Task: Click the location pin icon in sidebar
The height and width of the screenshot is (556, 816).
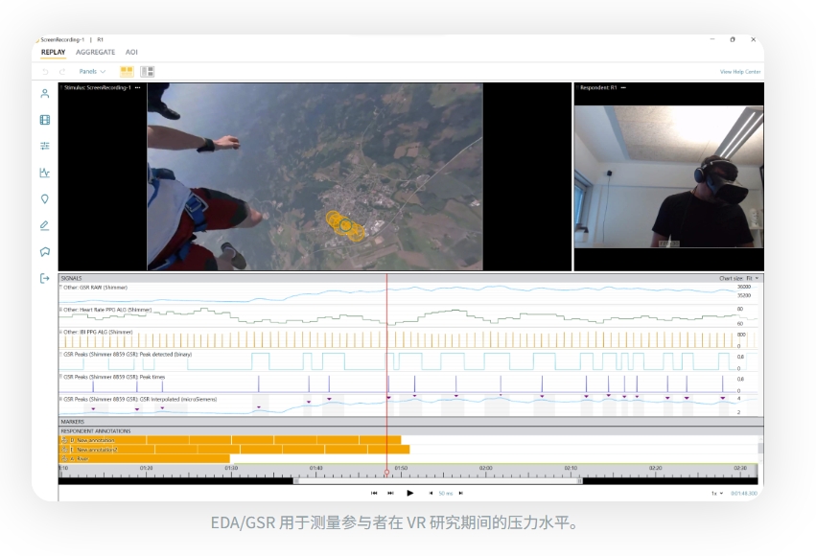Action: coord(44,199)
